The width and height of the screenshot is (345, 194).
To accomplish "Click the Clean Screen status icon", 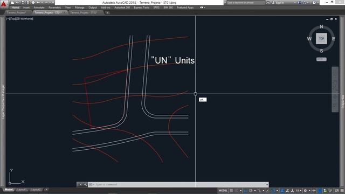I will pos(337,190).
